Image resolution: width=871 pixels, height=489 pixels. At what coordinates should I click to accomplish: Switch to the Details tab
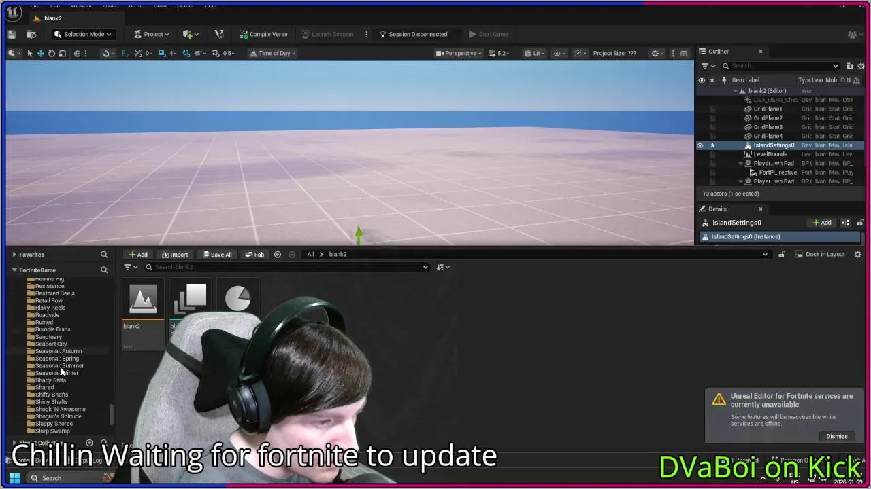tap(717, 209)
